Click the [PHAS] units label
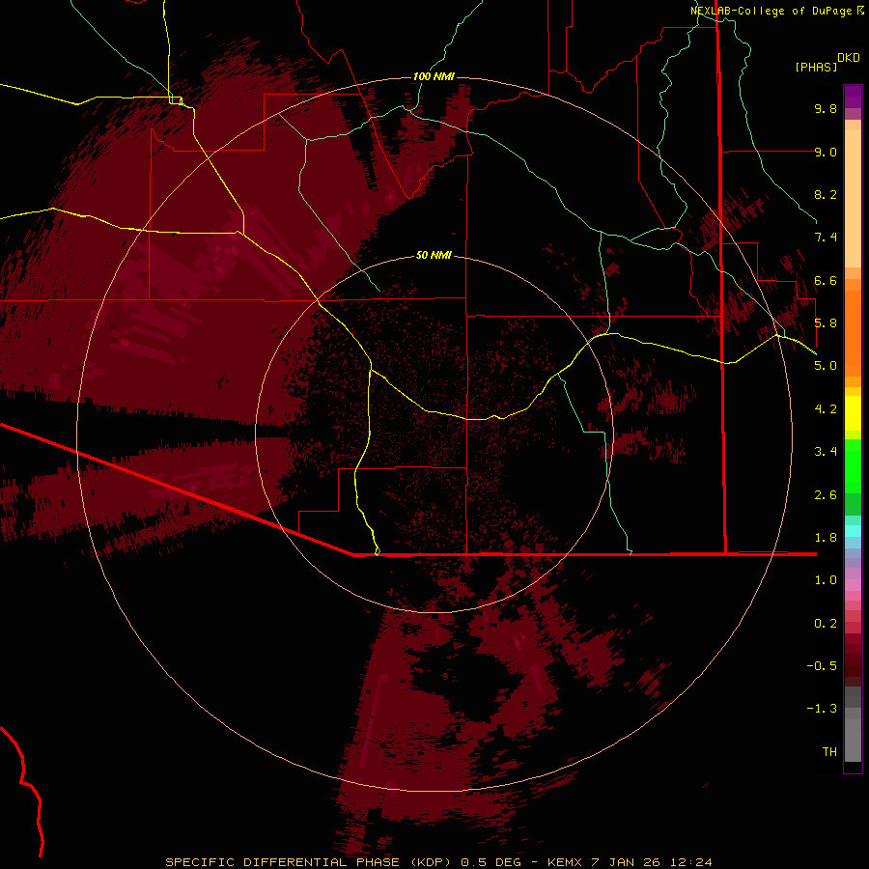 pos(816,67)
